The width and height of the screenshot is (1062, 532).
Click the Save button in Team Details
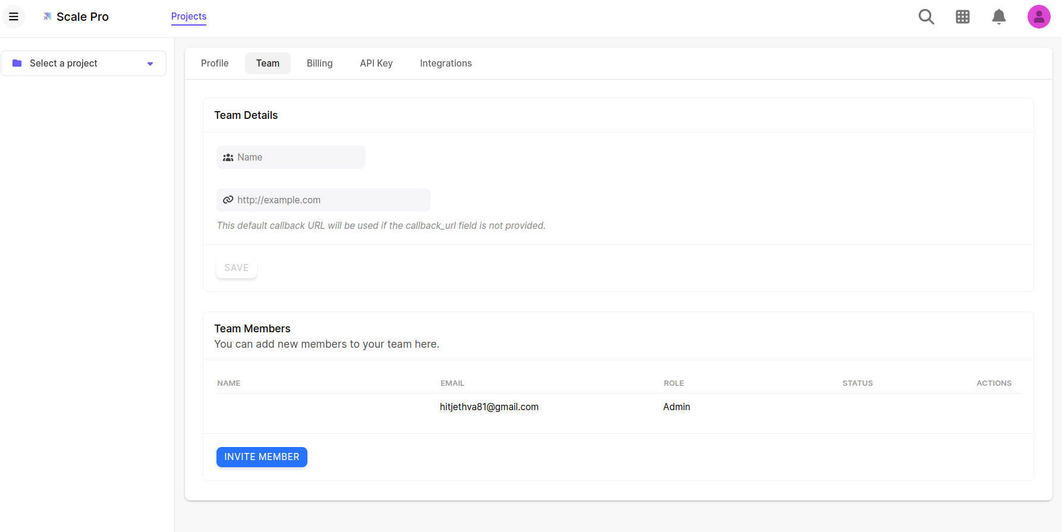236,268
